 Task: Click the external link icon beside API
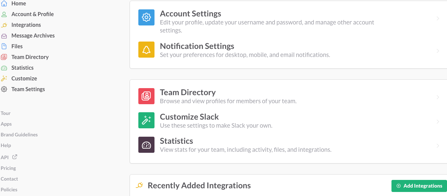point(14,157)
